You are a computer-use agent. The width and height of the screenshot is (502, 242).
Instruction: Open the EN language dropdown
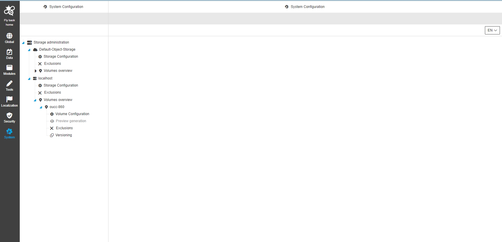click(x=492, y=30)
